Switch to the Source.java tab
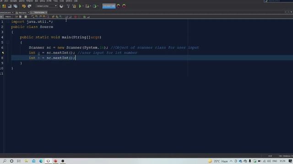 pos(38,12)
